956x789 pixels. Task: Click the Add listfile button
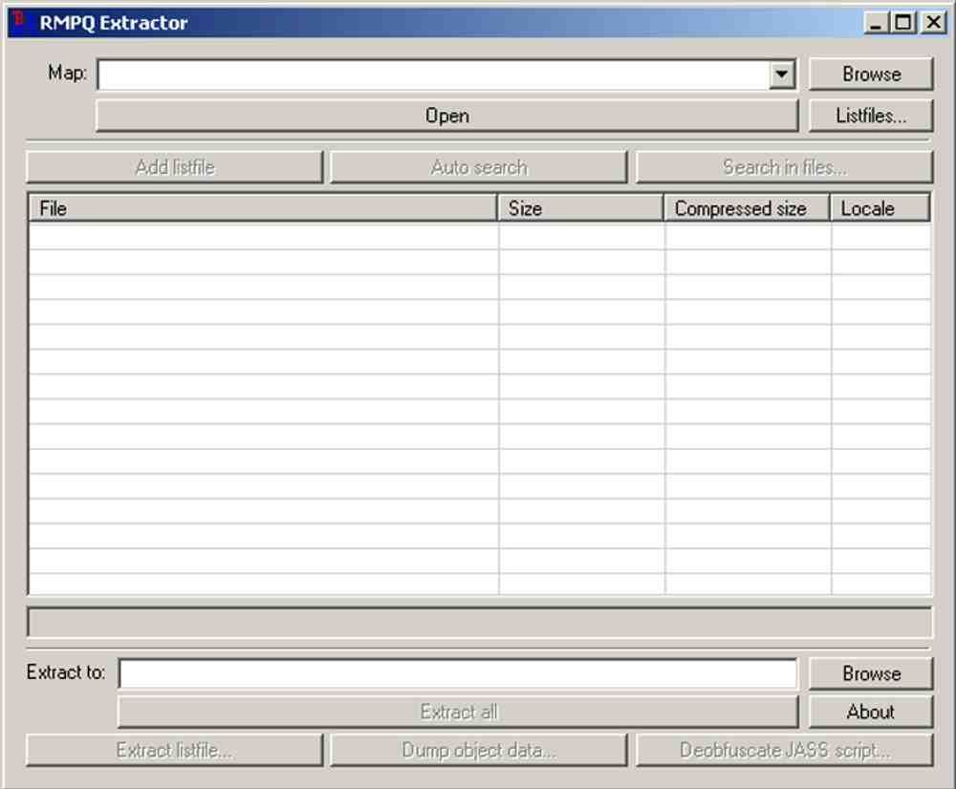coord(174,167)
